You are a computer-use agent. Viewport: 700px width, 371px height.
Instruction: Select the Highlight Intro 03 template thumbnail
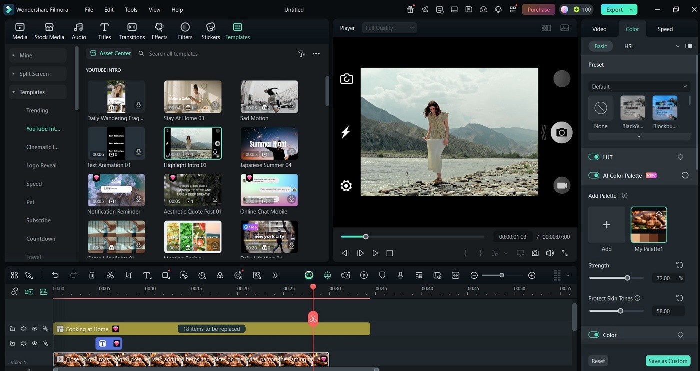pyautogui.click(x=193, y=143)
